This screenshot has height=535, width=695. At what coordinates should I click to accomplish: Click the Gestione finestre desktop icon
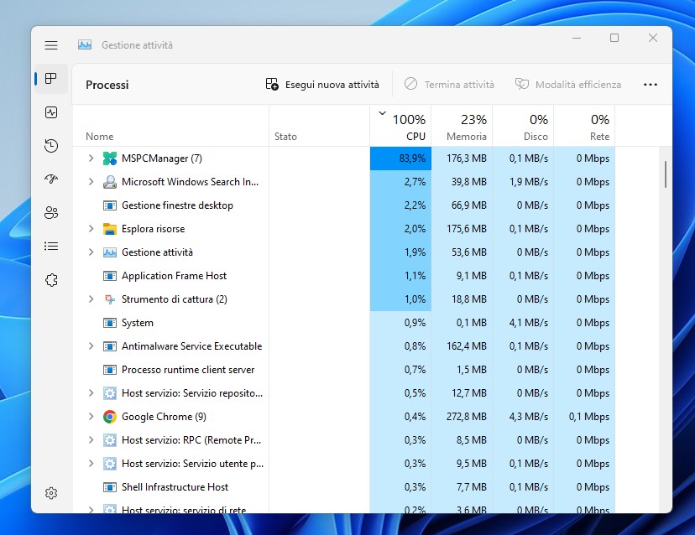109,205
